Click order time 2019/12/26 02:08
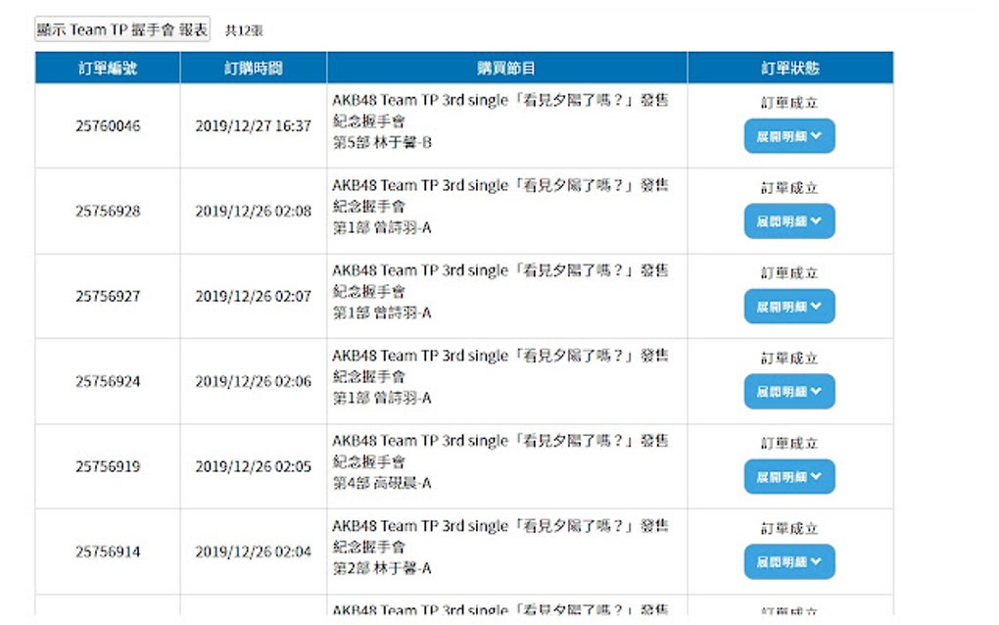This screenshot has width=999, height=625. pos(254,211)
